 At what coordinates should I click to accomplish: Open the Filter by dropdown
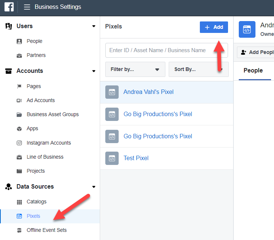pos(135,69)
